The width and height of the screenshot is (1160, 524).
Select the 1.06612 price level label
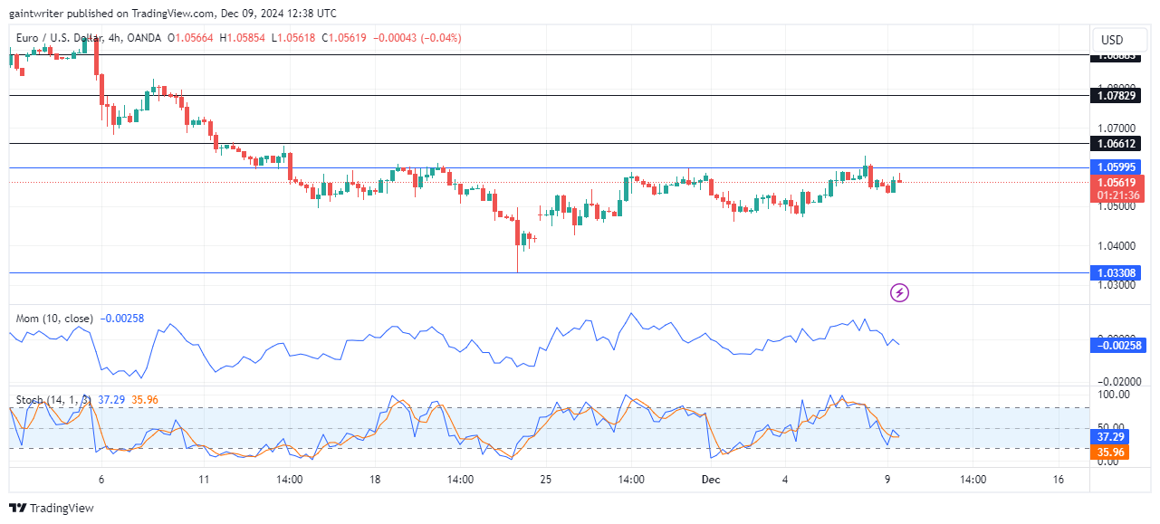(1115, 143)
